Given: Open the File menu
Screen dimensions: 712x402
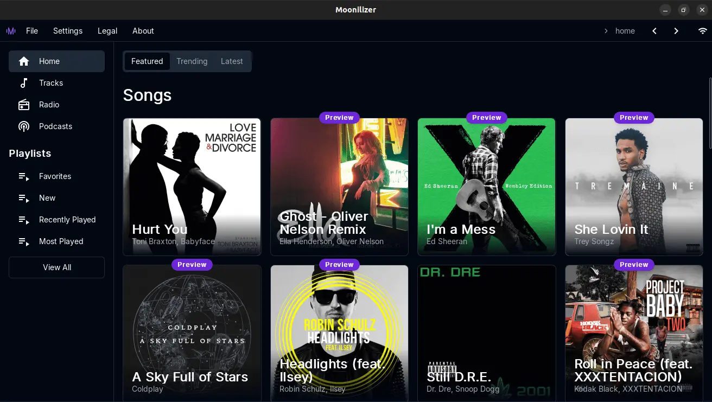Looking at the screenshot, I should 32,31.
